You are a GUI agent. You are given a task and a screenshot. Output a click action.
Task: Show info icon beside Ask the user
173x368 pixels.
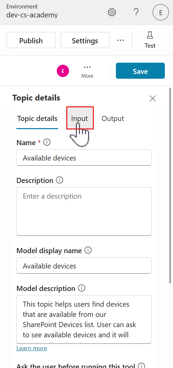point(141,366)
